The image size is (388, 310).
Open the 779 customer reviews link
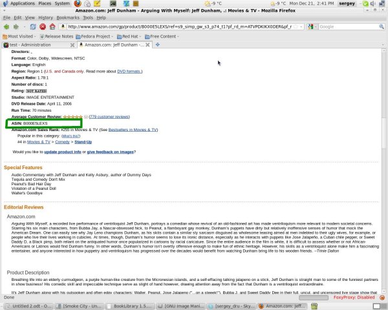coord(109,117)
